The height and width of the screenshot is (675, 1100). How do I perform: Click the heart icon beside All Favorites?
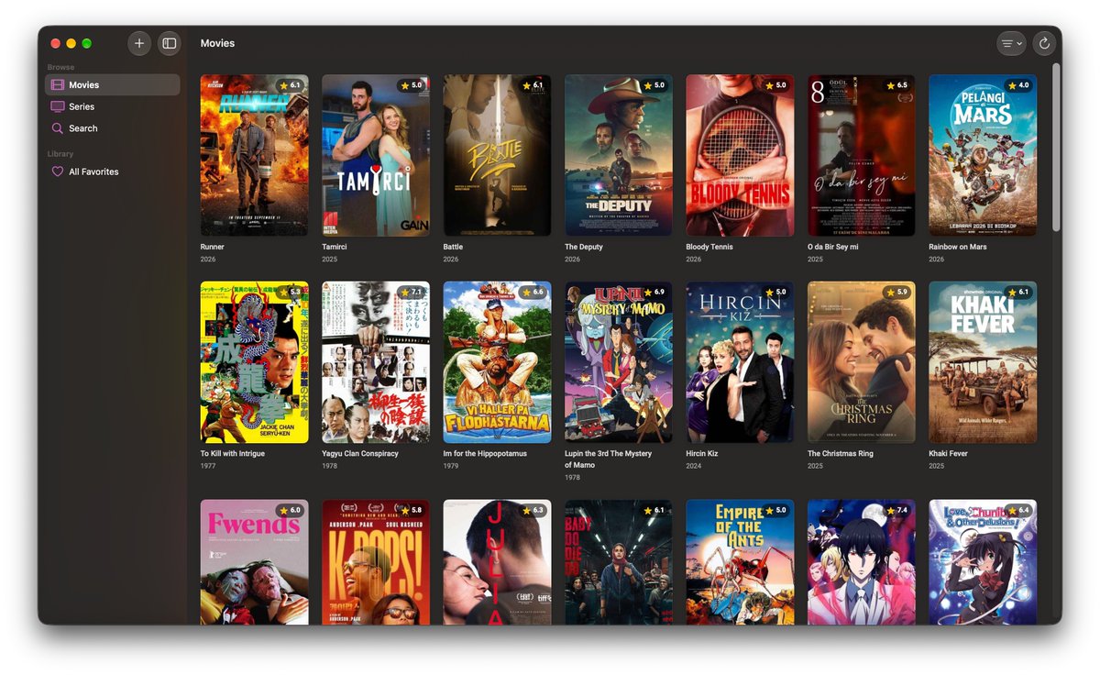coord(58,172)
